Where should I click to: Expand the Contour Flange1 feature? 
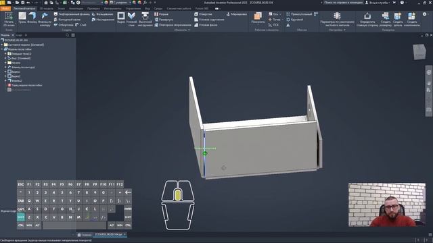pyautogui.click(x=5, y=67)
